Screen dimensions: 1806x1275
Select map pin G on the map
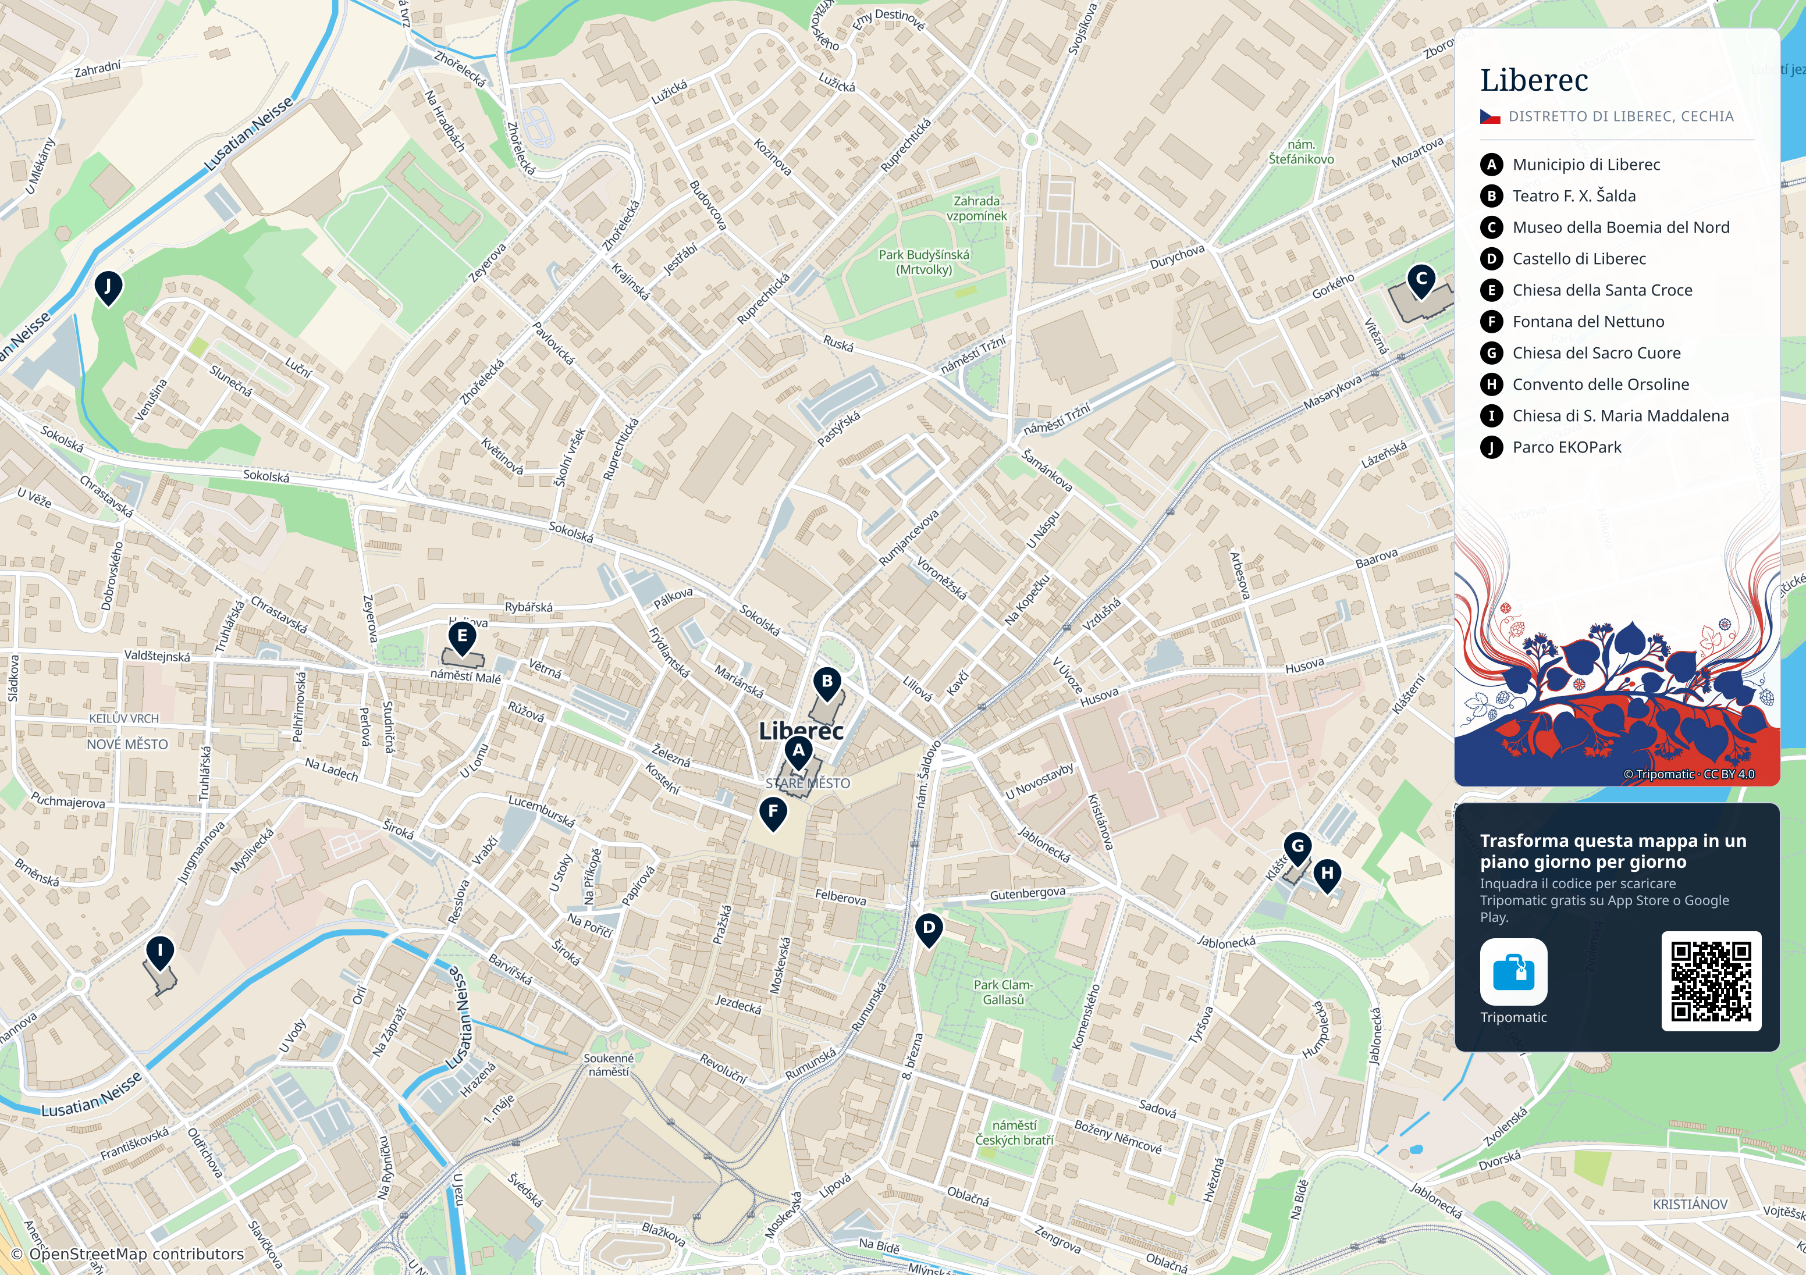[1298, 849]
